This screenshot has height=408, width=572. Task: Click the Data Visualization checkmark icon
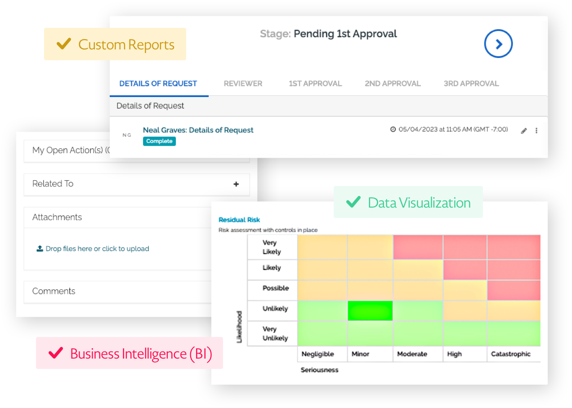coord(353,202)
